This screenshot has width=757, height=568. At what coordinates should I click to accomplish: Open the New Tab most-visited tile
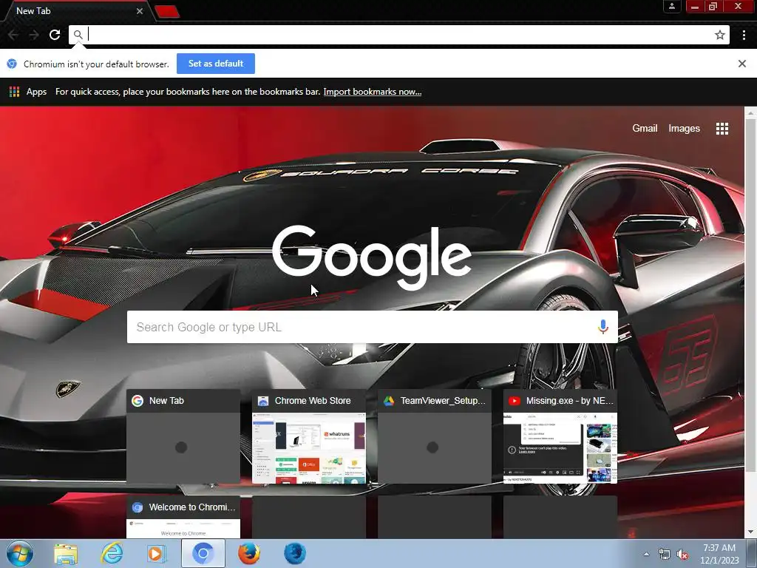(x=183, y=436)
